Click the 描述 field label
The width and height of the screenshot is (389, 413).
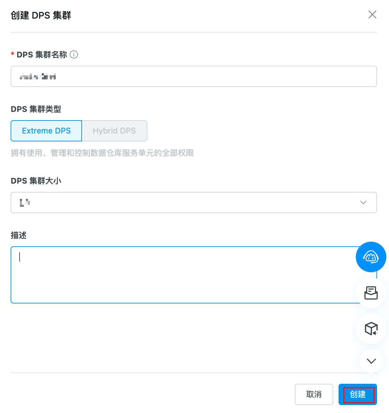[19, 235]
